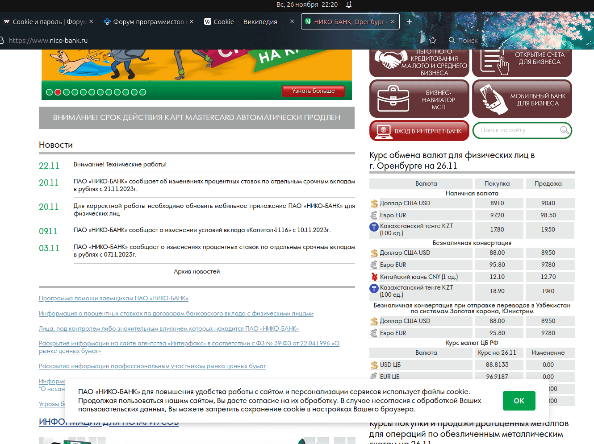594x444 pixels.
Task: Open the Мобильный банк для бизнеса tile
Action: [522, 99]
